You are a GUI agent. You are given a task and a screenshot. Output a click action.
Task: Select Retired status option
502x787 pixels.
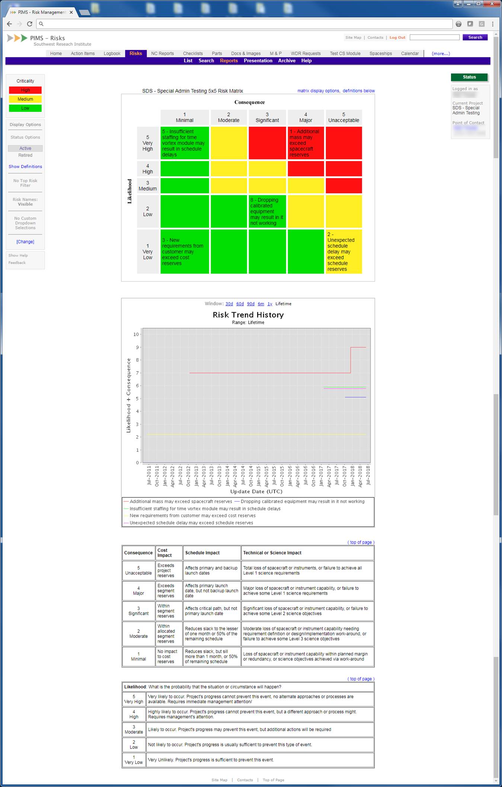[x=25, y=155]
